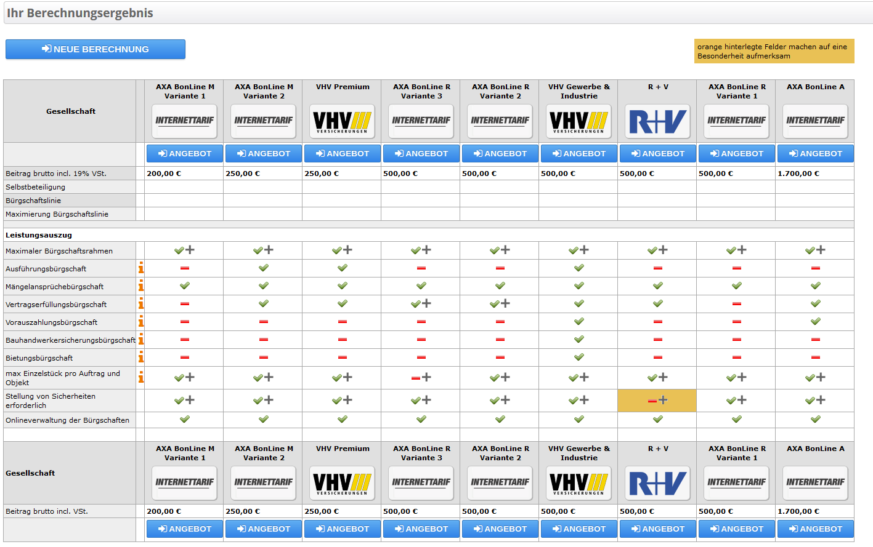Click check-plus for max Einzelstück under AXA BonLine A

point(816,377)
